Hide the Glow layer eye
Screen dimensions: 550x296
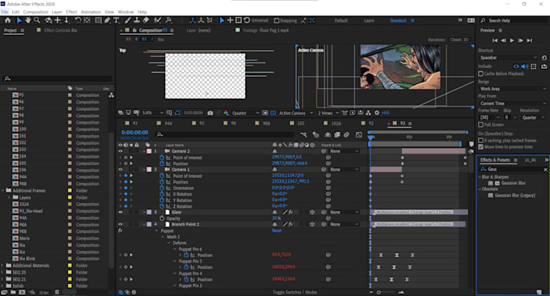pos(121,212)
